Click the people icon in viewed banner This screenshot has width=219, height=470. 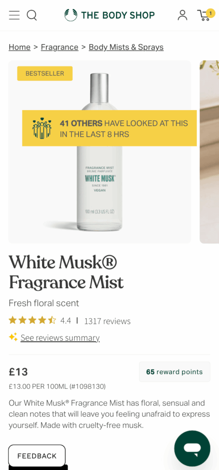42,128
